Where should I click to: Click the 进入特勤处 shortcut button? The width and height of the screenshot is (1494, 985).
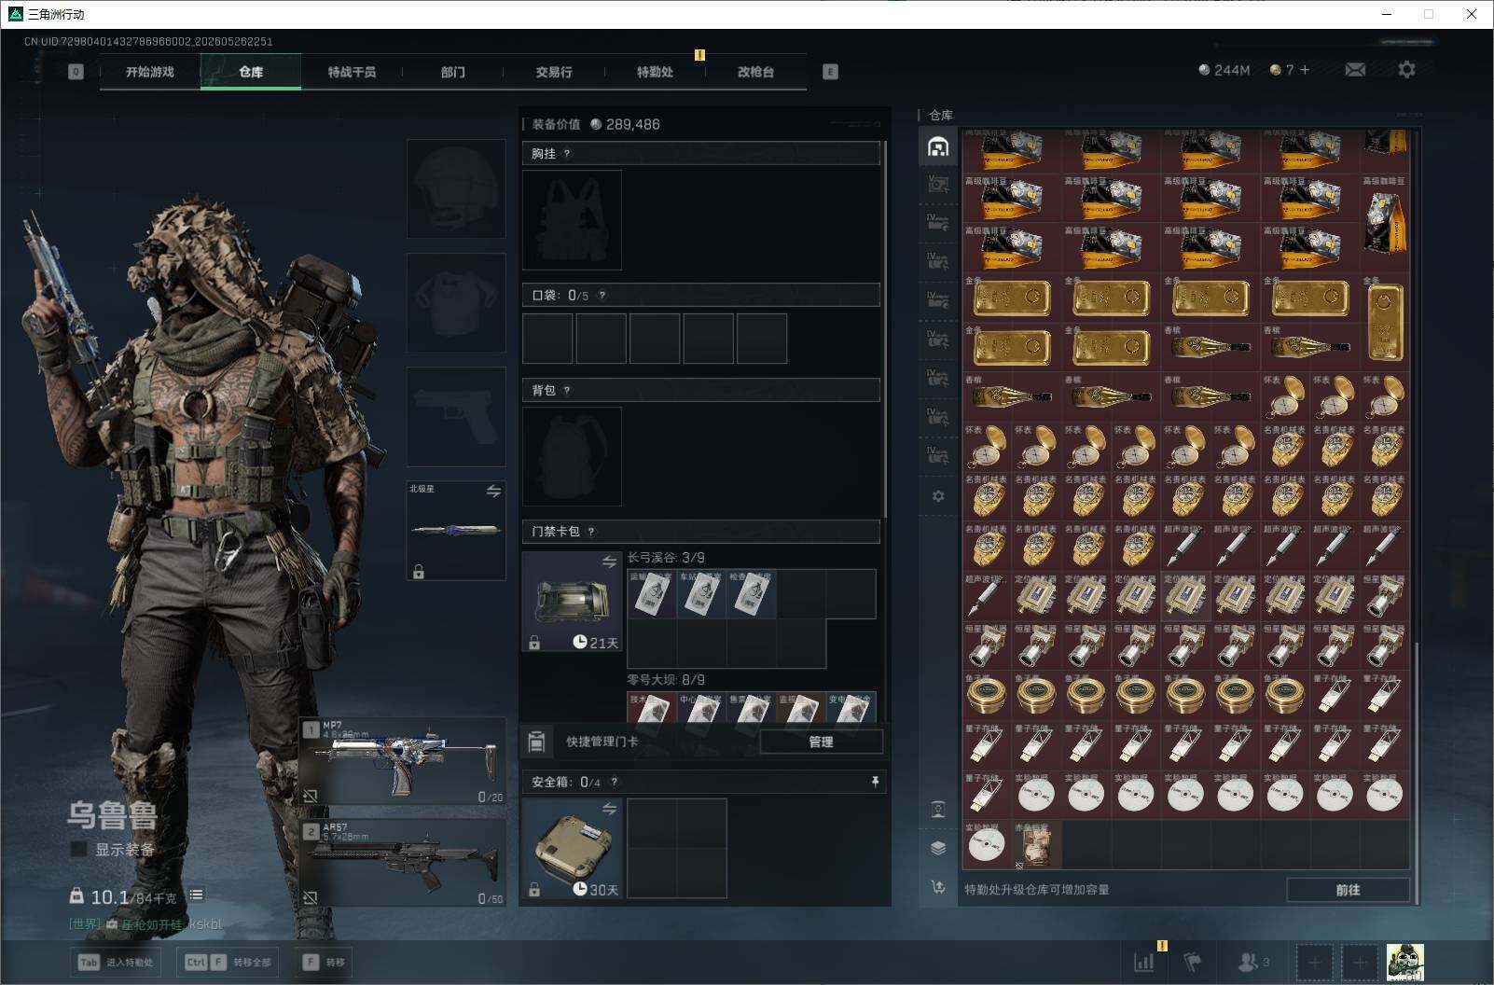[117, 963]
